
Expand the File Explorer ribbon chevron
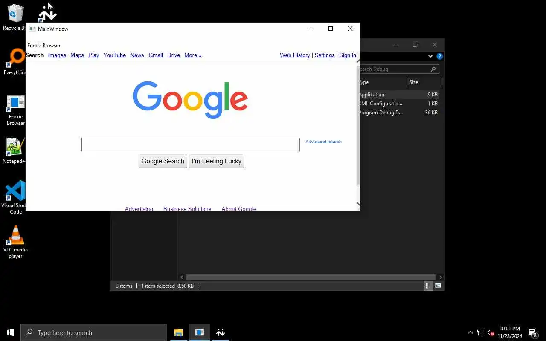[430, 56]
